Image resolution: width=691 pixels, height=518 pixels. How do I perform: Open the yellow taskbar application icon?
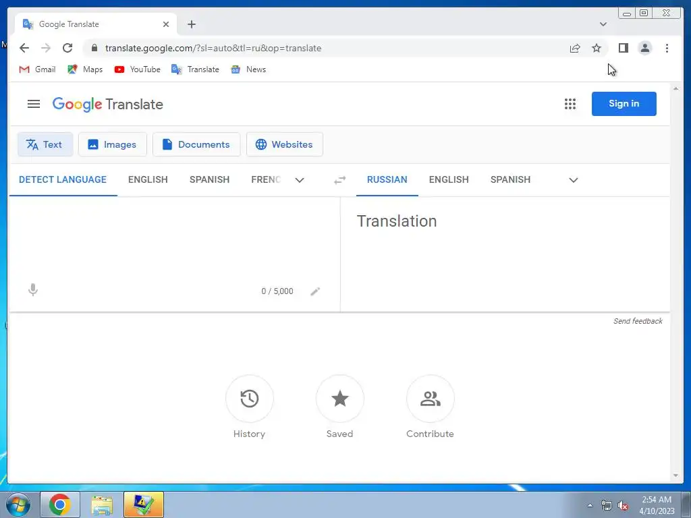144,505
